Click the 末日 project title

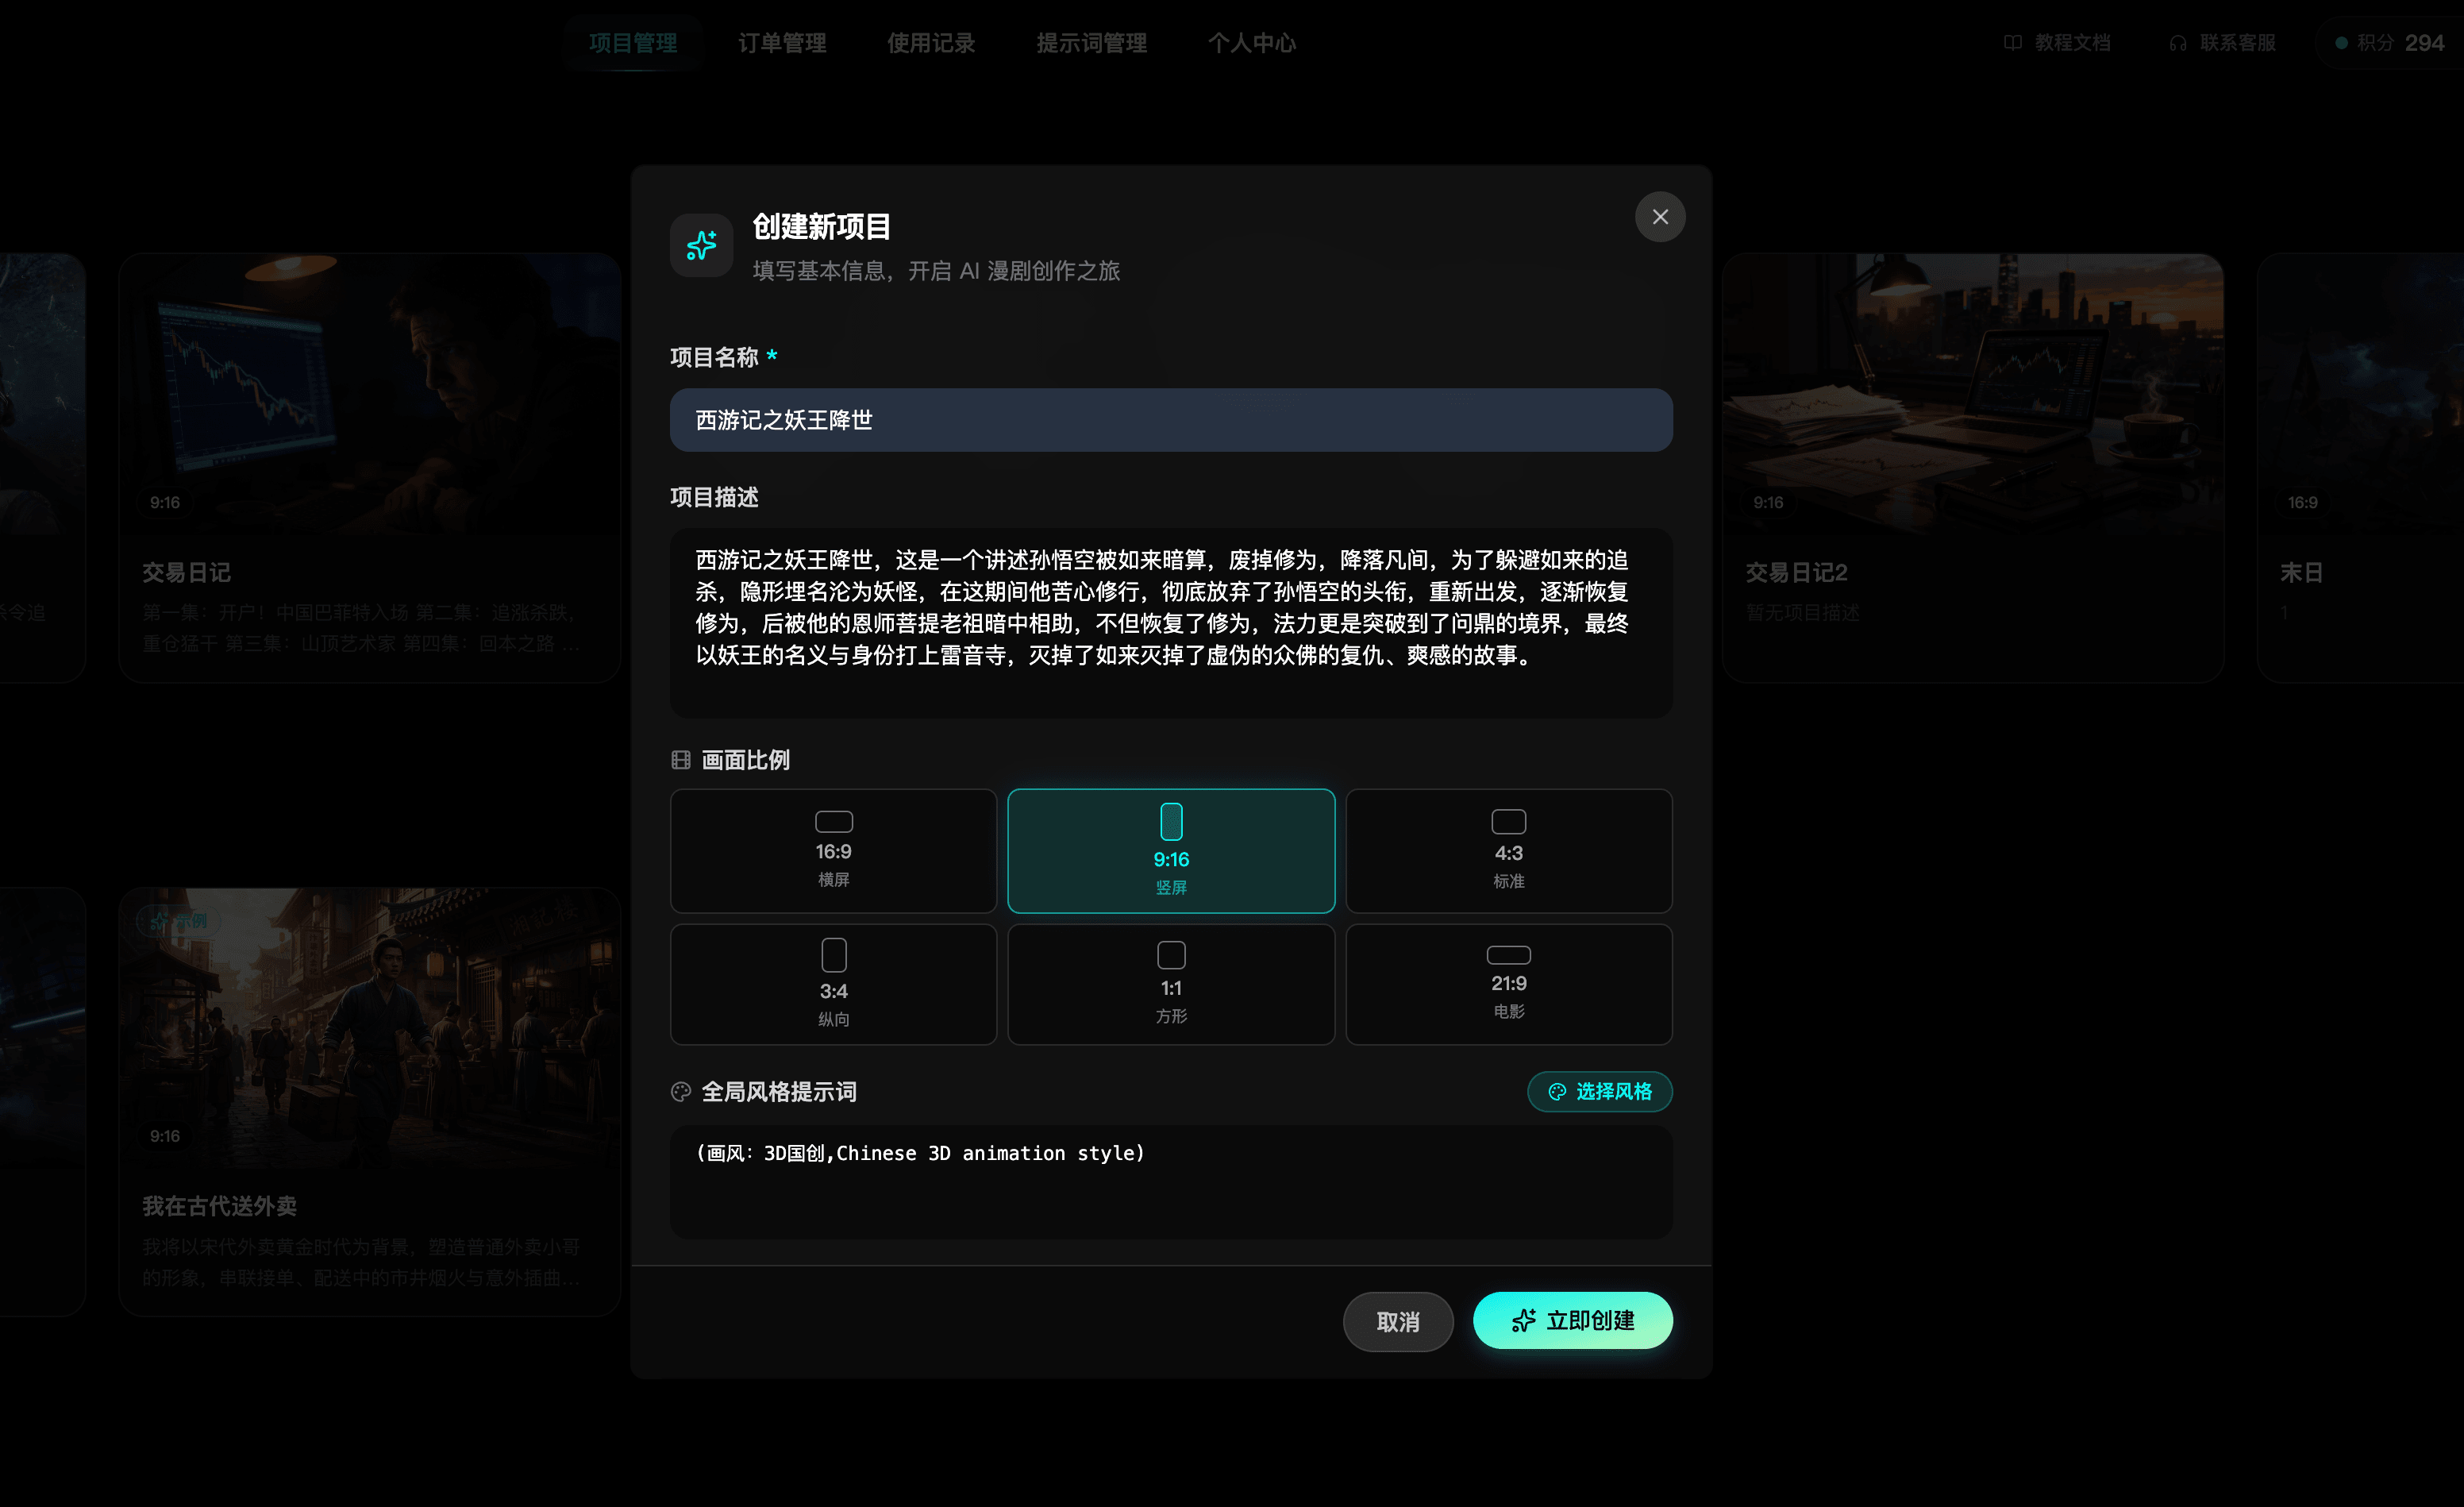(x=2301, y=573)
